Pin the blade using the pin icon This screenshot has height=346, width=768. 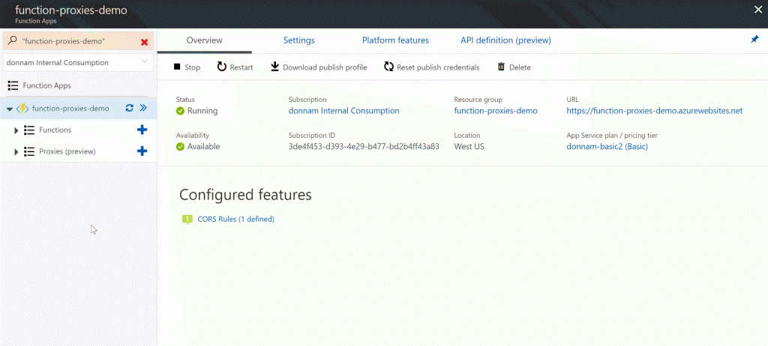click(754, 40)
